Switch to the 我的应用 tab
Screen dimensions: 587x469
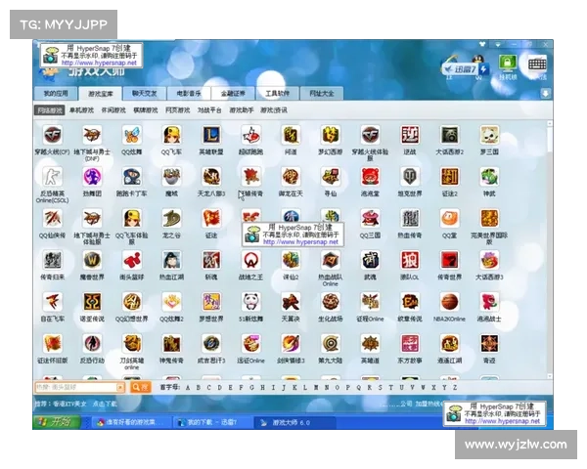56,93
